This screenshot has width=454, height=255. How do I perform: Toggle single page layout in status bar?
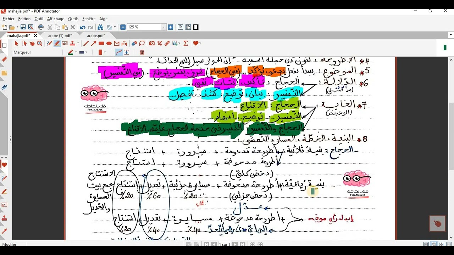coord(426,244)
